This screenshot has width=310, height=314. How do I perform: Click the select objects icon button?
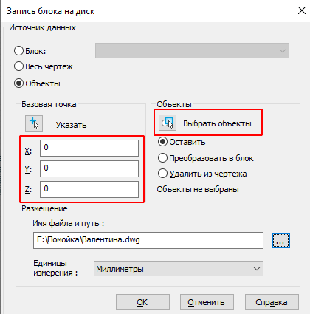[168, 123]
